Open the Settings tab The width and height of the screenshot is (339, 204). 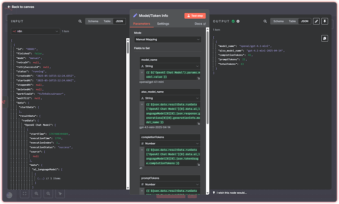point(163,24)
